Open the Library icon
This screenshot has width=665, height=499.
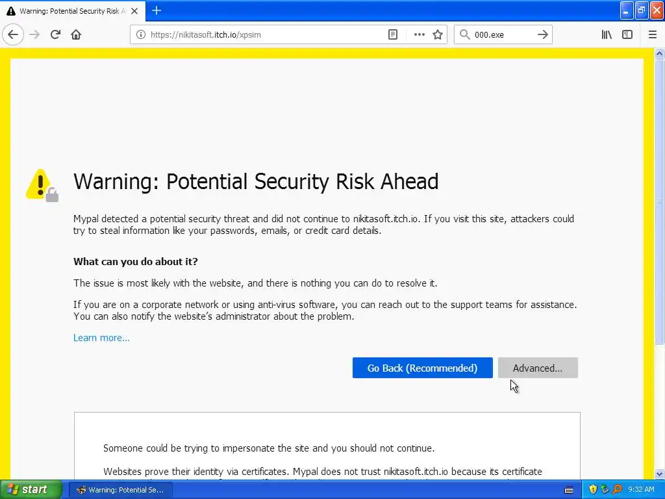[607, 35]
